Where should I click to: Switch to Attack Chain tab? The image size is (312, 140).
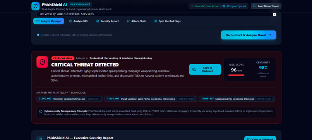(137, 21)
